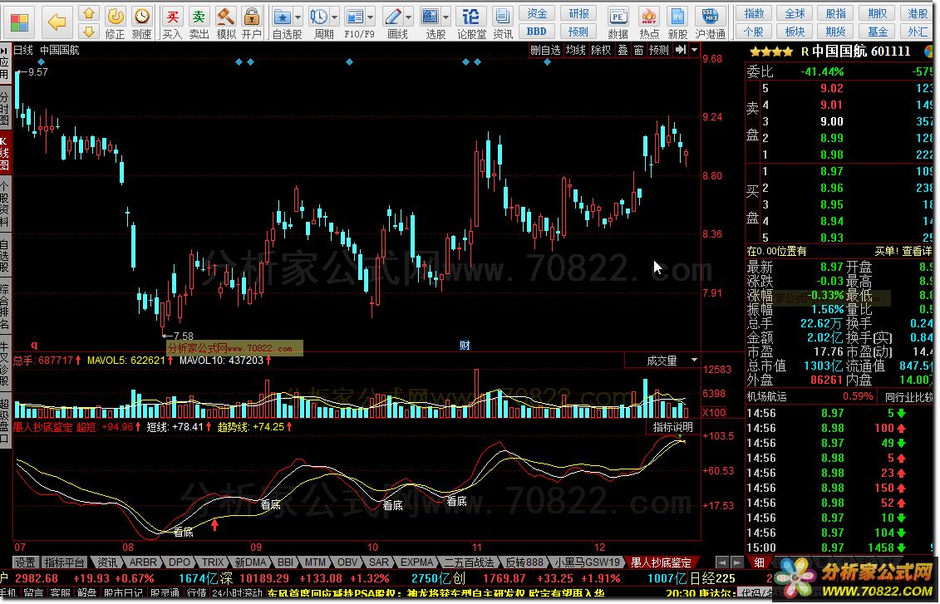
Task: Click the 设置 settings tab
Action: pos(25,562)
